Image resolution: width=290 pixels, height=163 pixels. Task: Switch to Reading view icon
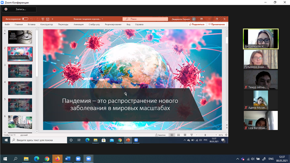(x=185, y=135)
